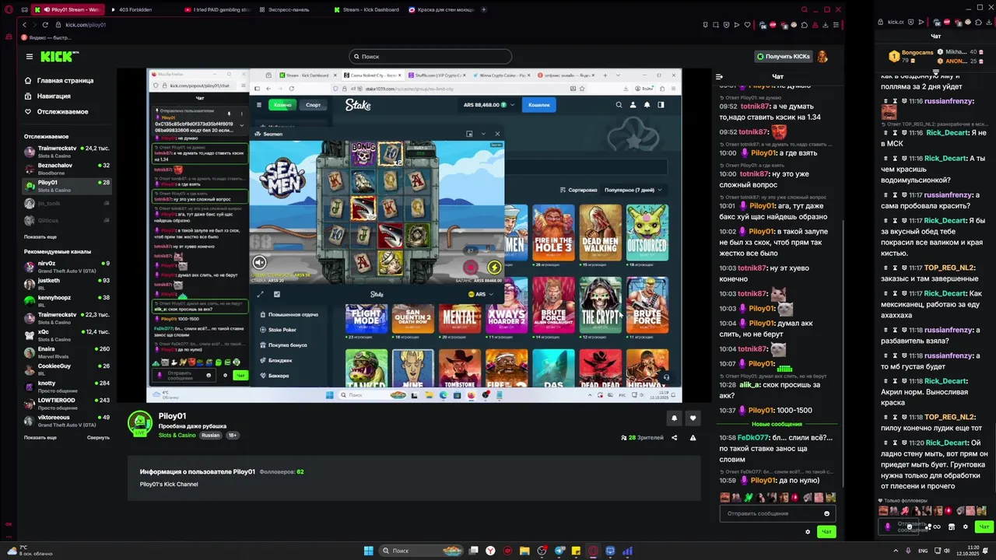Open Beznachalov channel in sidebar
The height and width of the screenshot is (560, 996).
click(x=68, y=167)
